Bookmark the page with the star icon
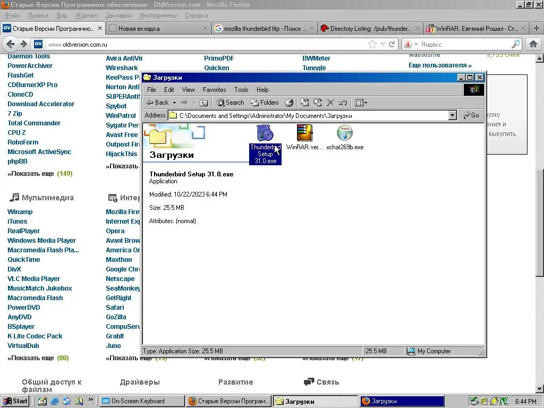The image size is (544, 408). 372,44
